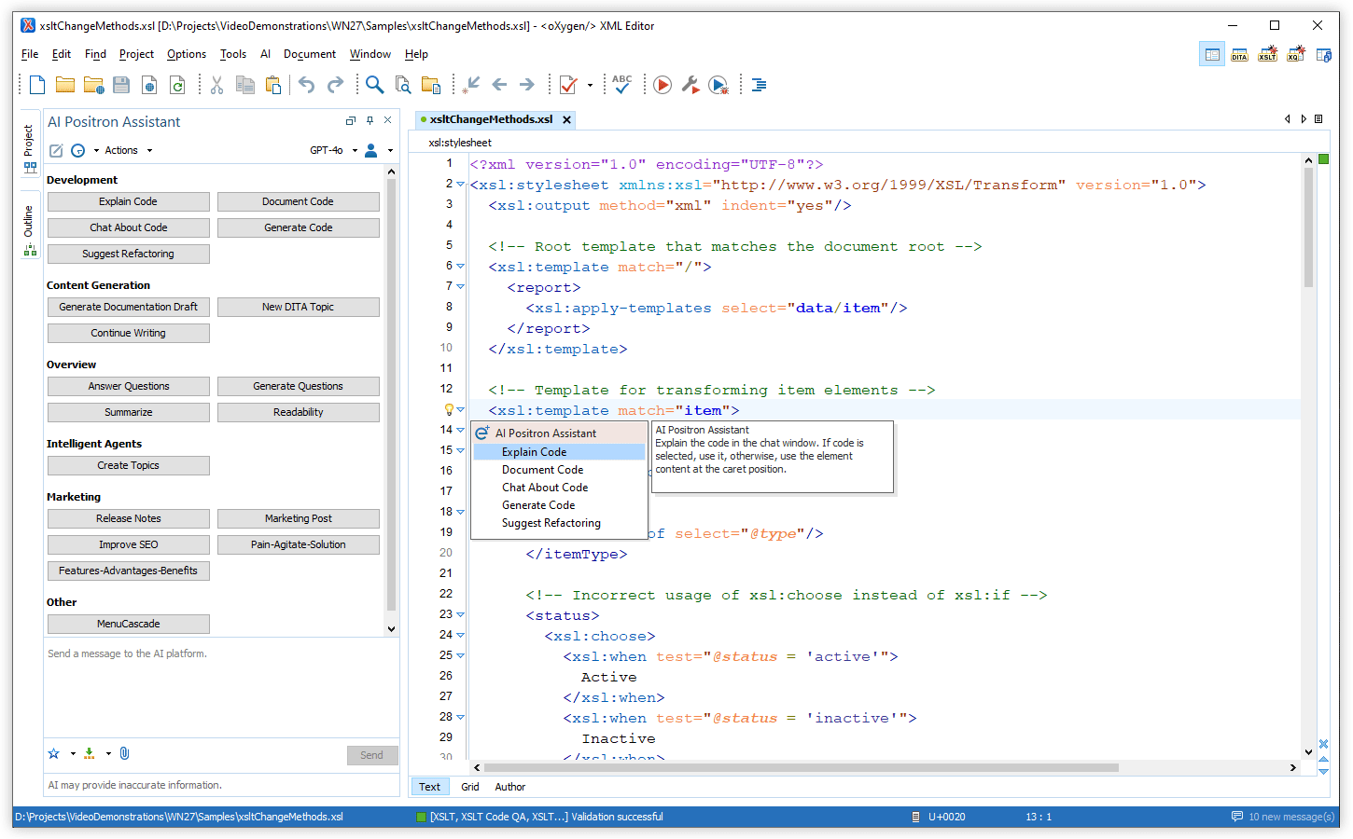The width and height of the screenshot is (1353, 839).
Task: Click the Back navigation arrow icon
Action: [x=499, y=85]
